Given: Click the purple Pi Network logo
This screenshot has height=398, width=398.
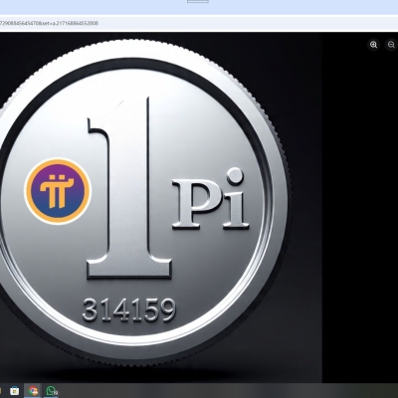Looking at the screenshot, I should coord(58,192).
